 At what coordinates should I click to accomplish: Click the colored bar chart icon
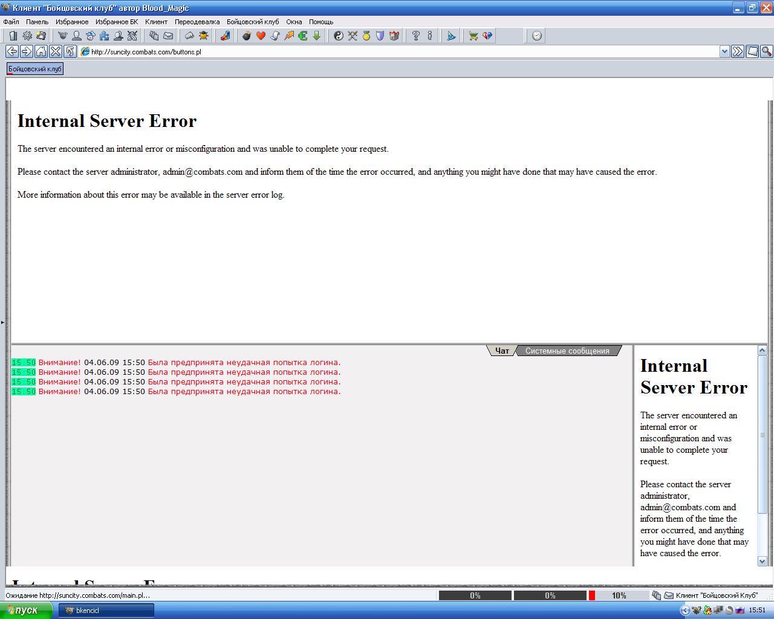(x=225, y=36)
